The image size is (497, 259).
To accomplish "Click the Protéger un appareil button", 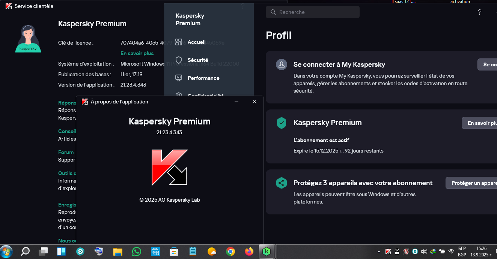I will coord(471,183).
